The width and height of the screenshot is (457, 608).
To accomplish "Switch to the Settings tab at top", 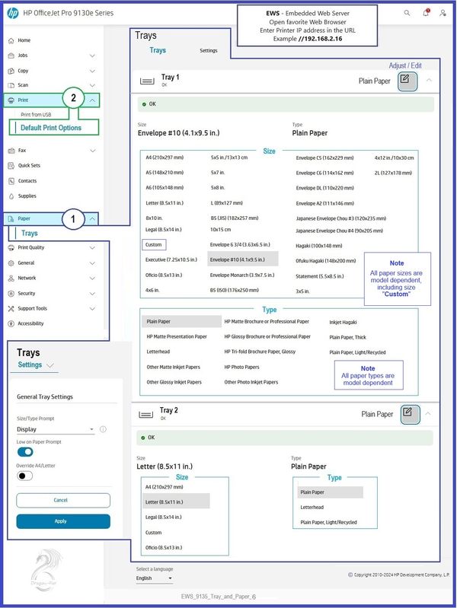I will point(209,50).
